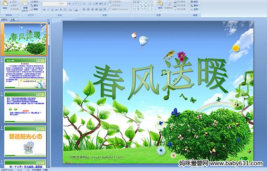Select the rectangle shape in gallery
267x171 pixels.
(x=149, y=2)
